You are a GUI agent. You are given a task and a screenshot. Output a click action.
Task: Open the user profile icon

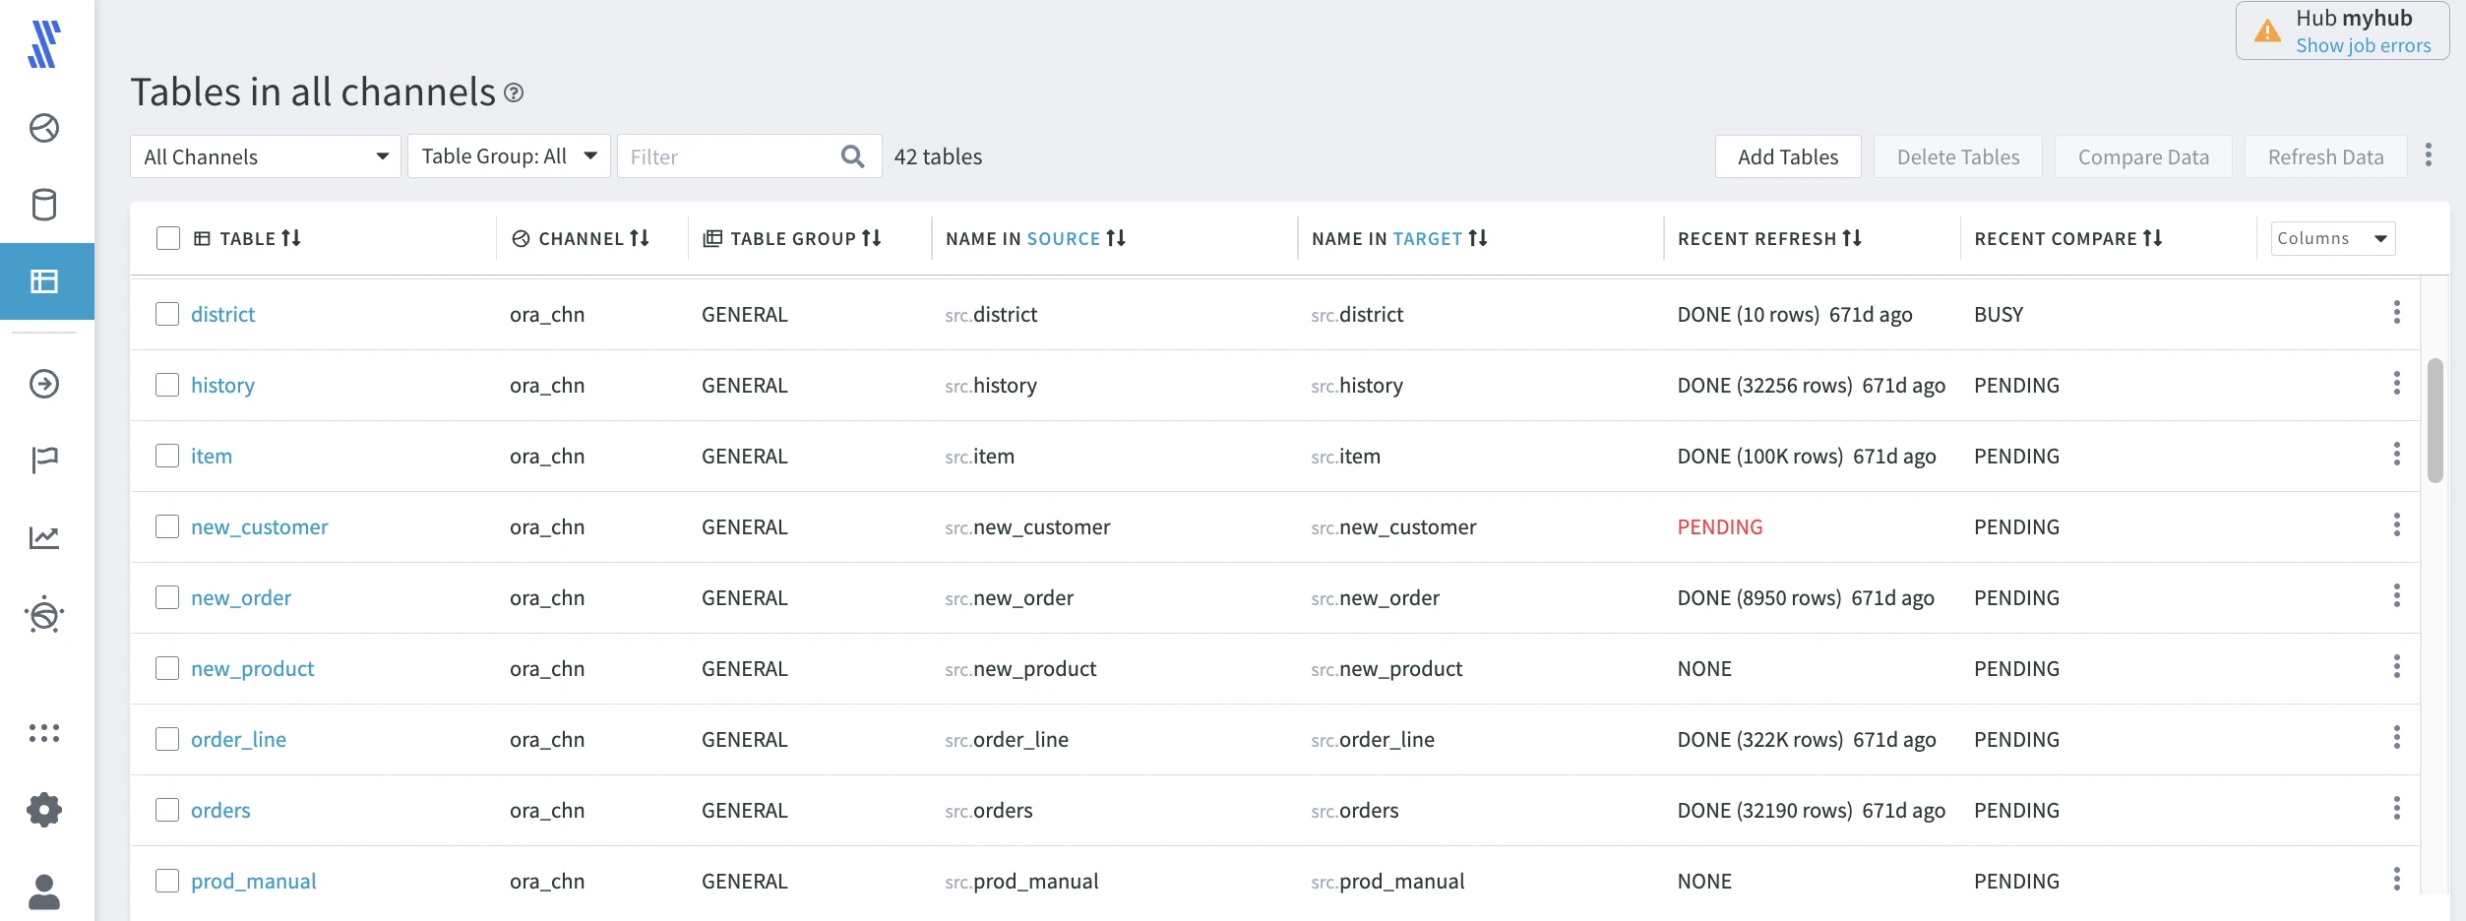tap(44, 891)
